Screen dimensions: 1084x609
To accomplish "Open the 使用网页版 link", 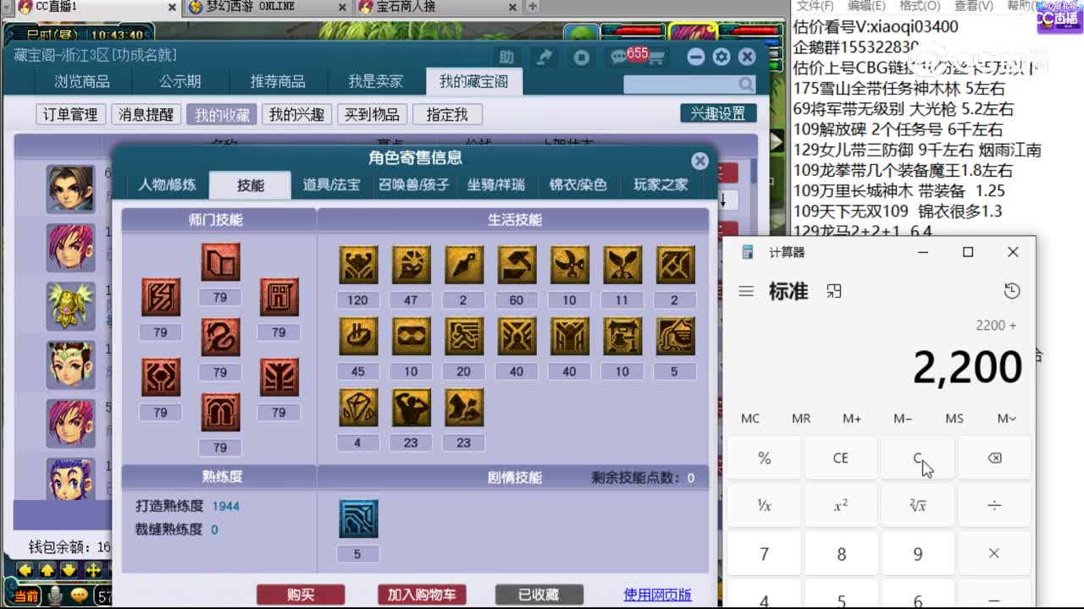I will (x=656, y=595).
